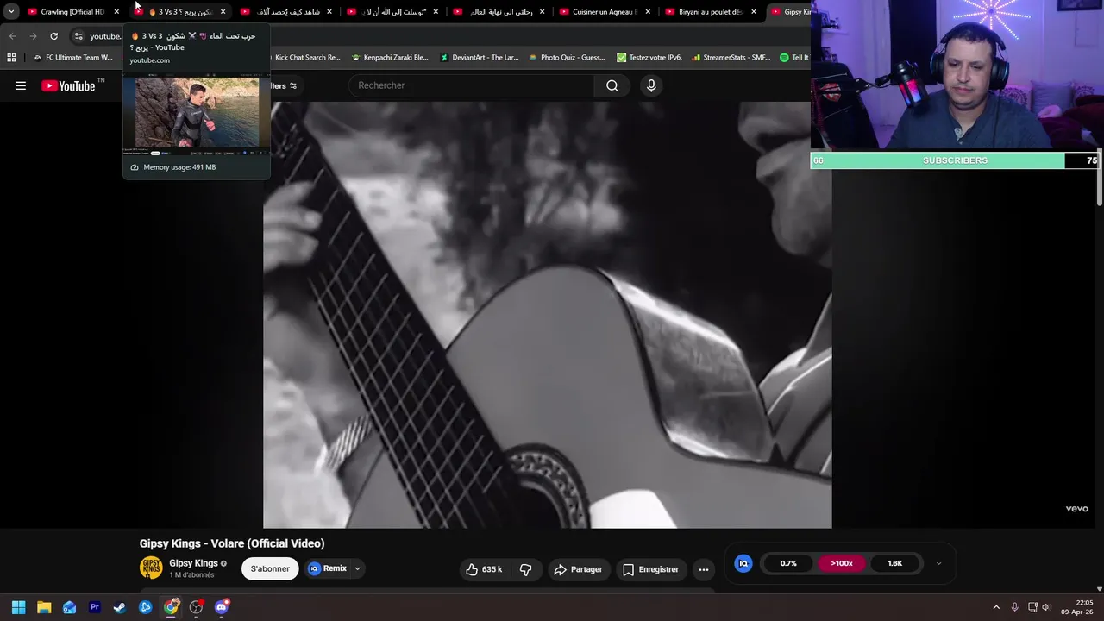This screenshot has width=1104, height=621.
Task: Click the 1.6K stat pill
Action: point(894,563)
